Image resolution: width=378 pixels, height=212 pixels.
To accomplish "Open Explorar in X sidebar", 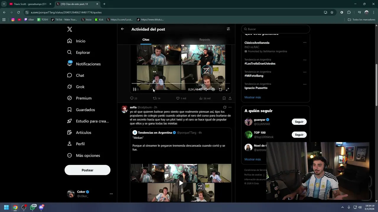I will point(79,52).
